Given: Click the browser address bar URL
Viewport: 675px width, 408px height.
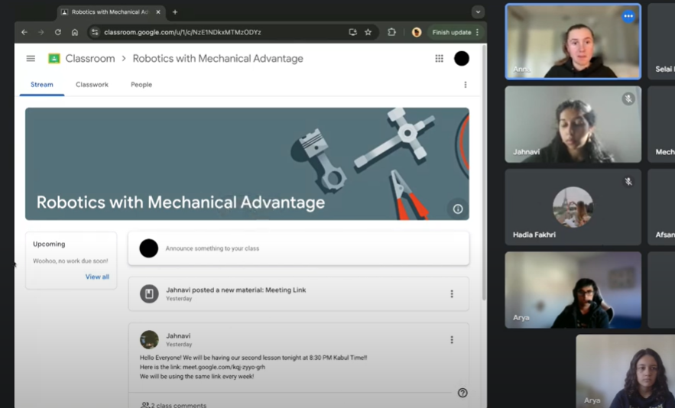Looking at the screenshot, I should tap(183, 32).
